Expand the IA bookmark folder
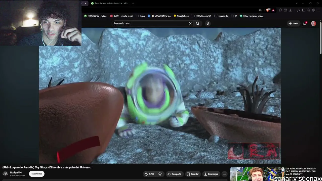 234,16
